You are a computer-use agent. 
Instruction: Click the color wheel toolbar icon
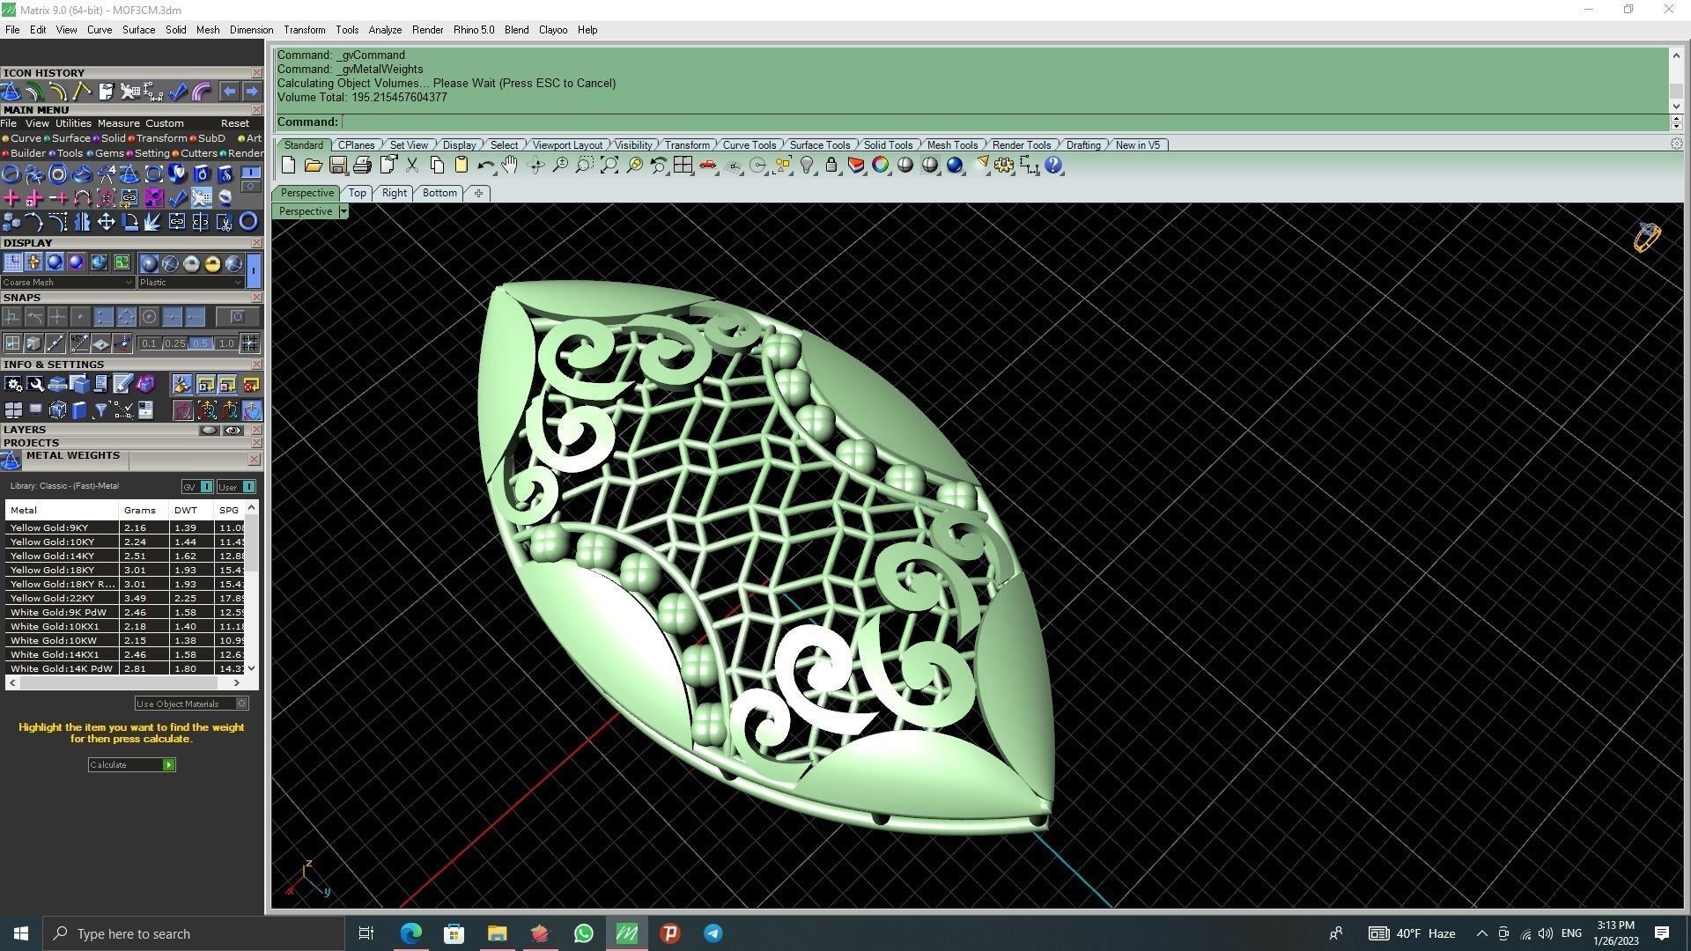(x=880, y=166)
